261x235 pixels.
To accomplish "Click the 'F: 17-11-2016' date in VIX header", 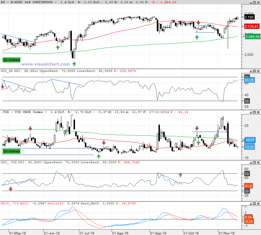I will tap(157, 112).
